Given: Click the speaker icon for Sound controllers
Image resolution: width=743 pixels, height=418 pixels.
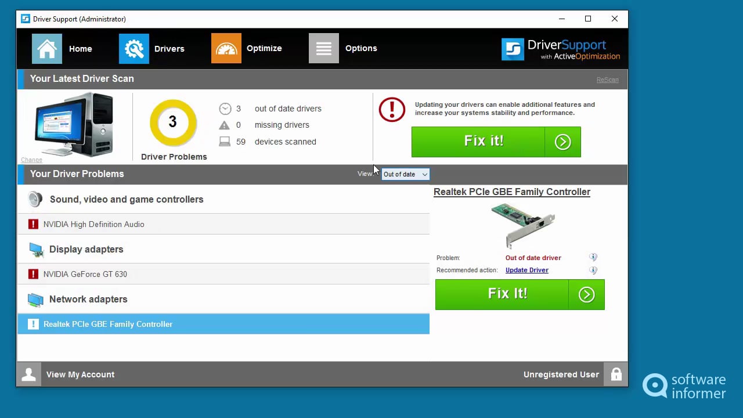Looking at the screenshot, I should click(35, 199).
